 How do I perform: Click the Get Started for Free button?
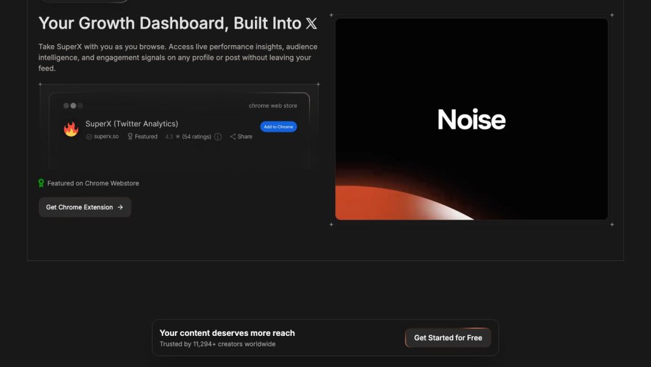tap(448, 338)
